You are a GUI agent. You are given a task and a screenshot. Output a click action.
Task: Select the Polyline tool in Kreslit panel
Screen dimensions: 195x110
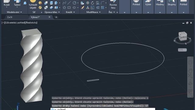(64, 3)
